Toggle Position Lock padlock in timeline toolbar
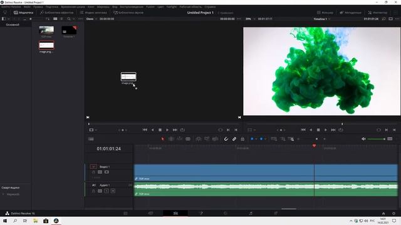This screenshot has height=225, width=401. (x=242, y=139)
